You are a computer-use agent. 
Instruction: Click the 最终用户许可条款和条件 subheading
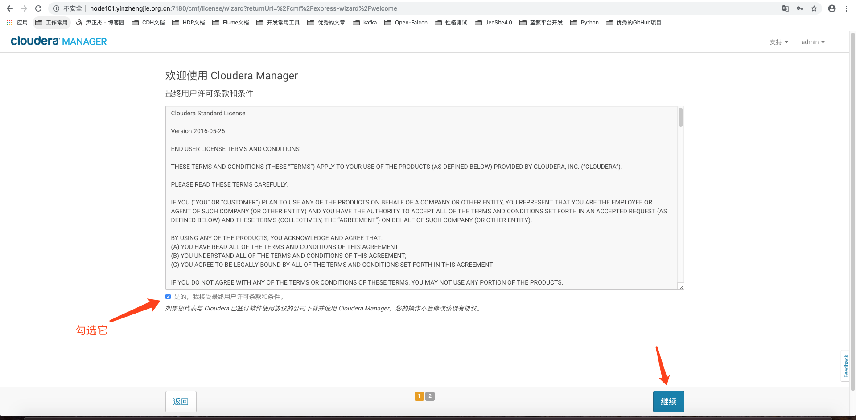(x=209, y=94)
